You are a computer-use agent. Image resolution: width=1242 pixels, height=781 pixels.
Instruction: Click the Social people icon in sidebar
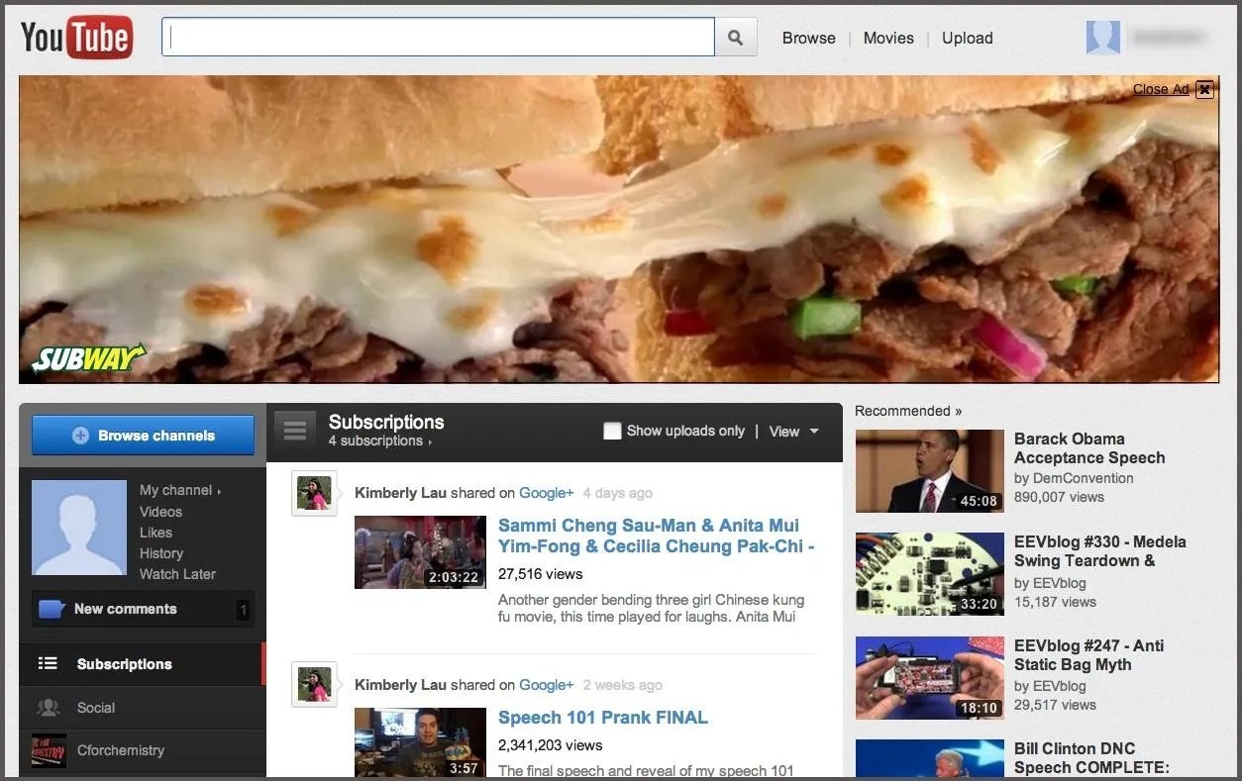click(49, 708)
